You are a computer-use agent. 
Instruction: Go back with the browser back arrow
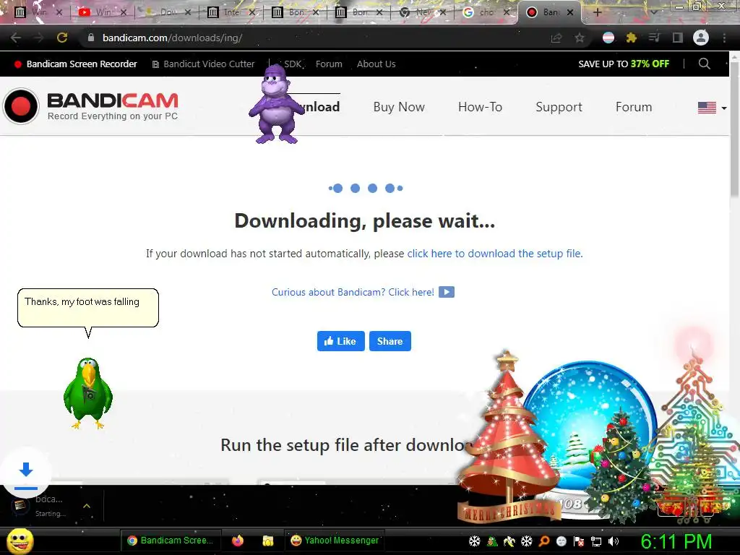click(16, 38)
